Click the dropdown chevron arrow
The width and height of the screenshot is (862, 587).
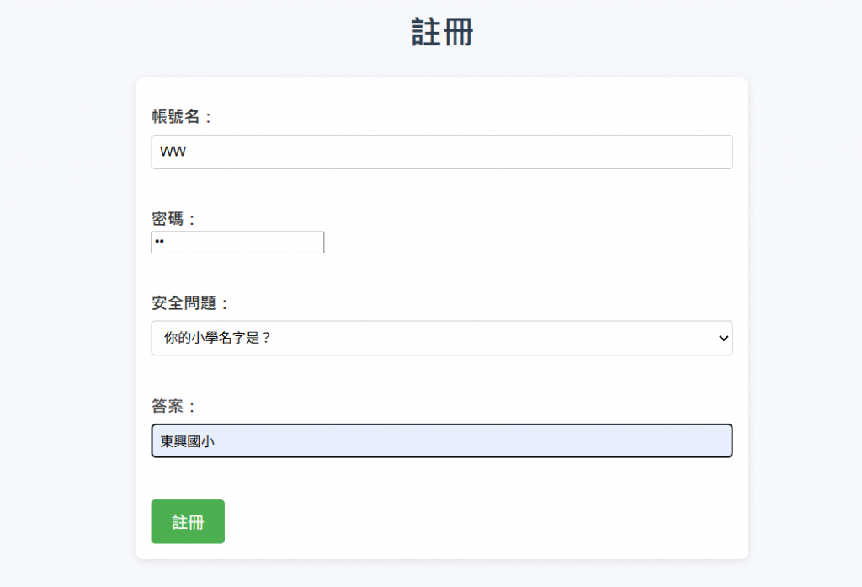722,338
